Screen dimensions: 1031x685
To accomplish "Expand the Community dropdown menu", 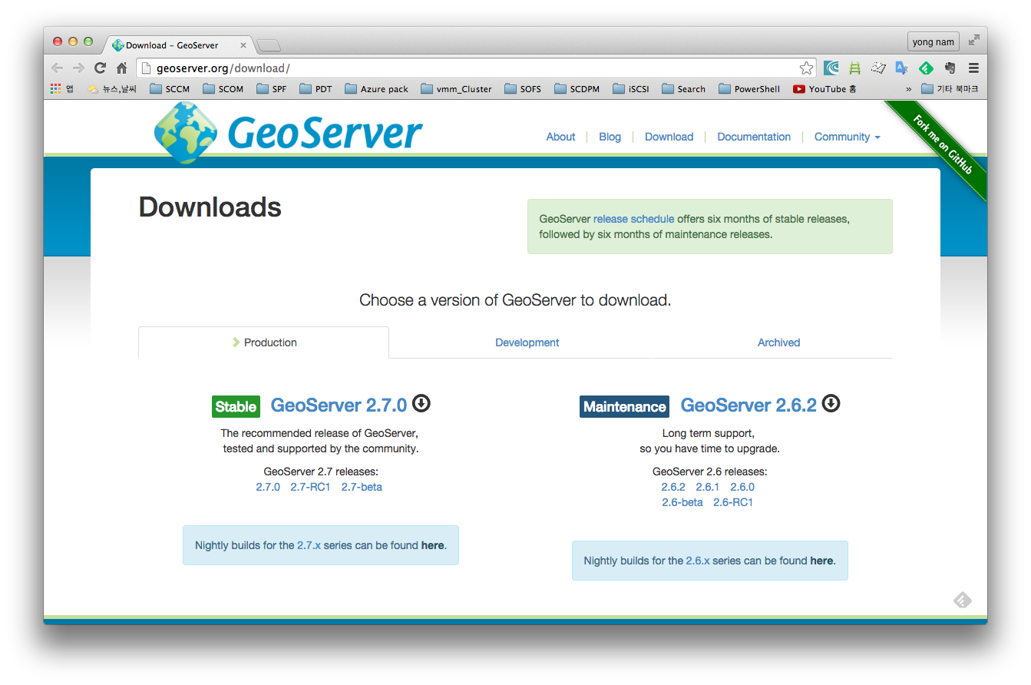I will pos(847,137).
